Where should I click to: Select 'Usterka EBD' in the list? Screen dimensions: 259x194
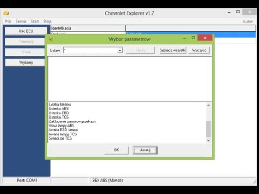click(59, 113)
